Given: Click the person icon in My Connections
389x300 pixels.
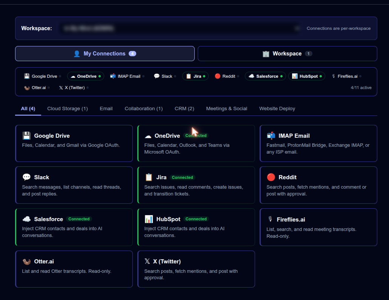Looking at the screenshot, I should (77, 54).
